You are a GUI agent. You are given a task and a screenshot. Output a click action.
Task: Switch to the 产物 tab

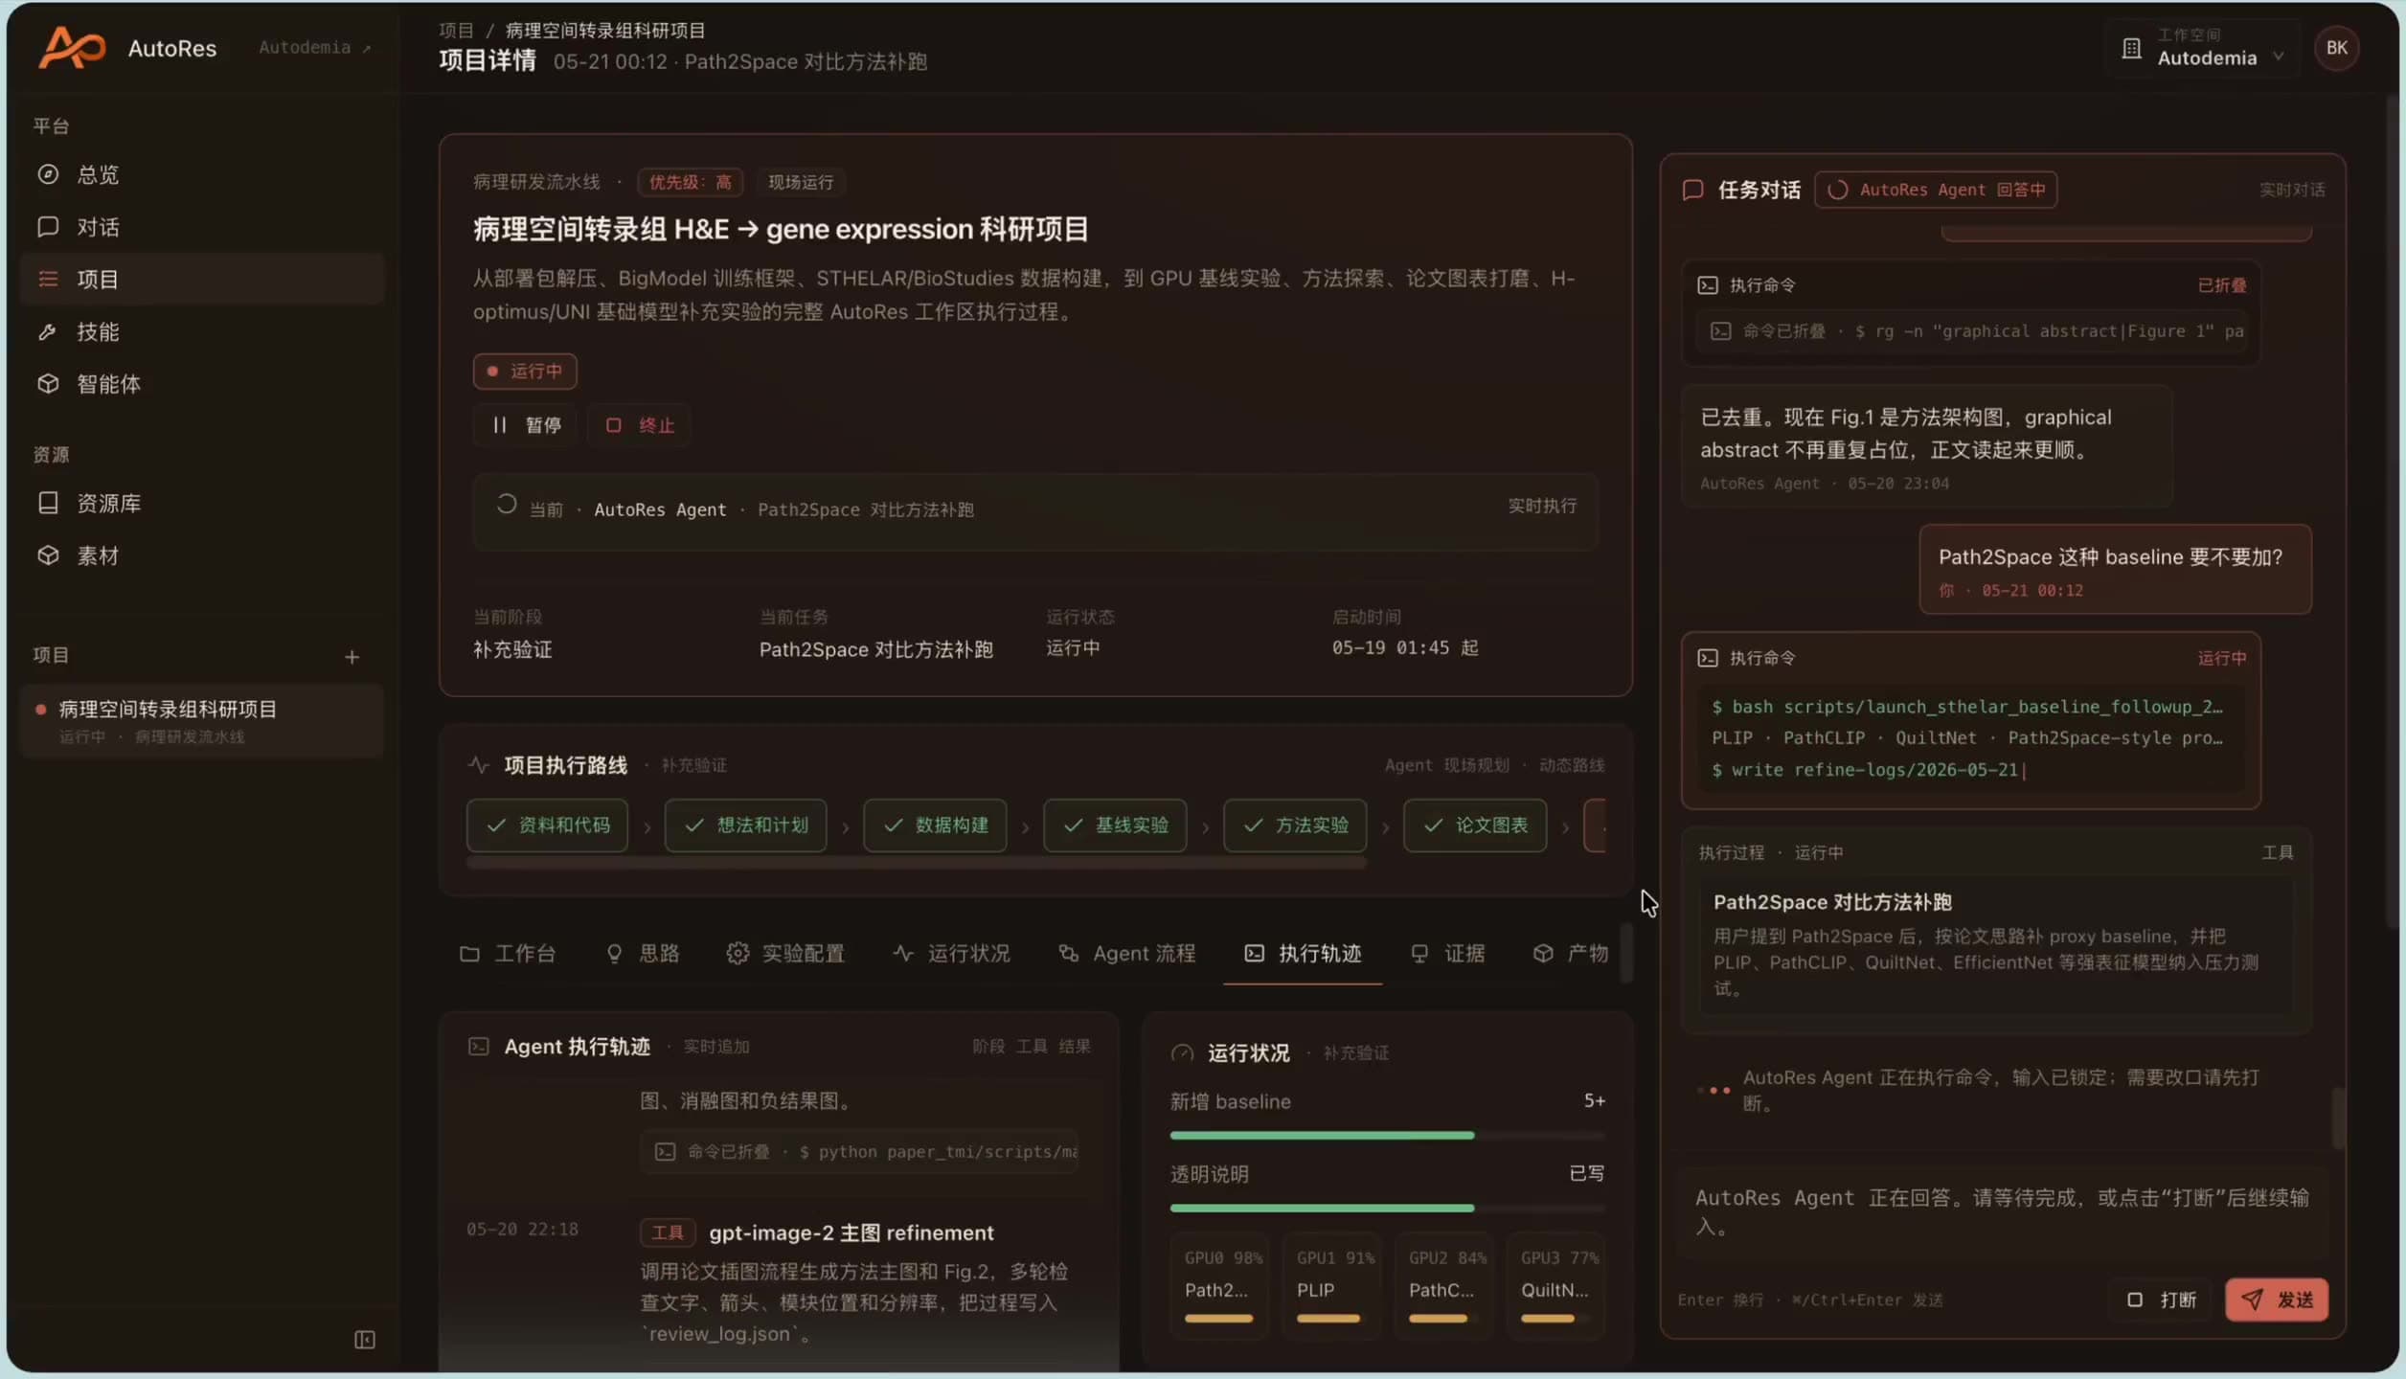point(1570,954)
